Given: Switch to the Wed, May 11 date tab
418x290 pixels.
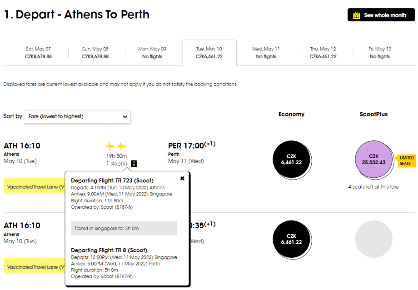Looking at the screenshot, I should [x=266, y=53].
